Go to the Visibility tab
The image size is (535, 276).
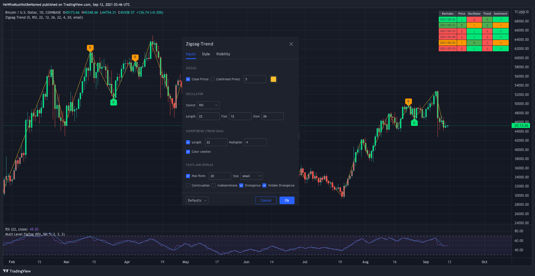(x=223, y=54)
